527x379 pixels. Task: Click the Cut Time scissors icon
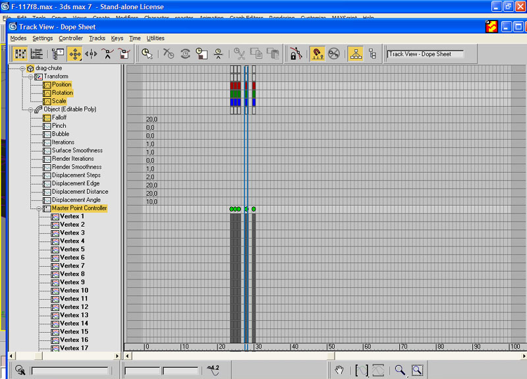(239, 54)
